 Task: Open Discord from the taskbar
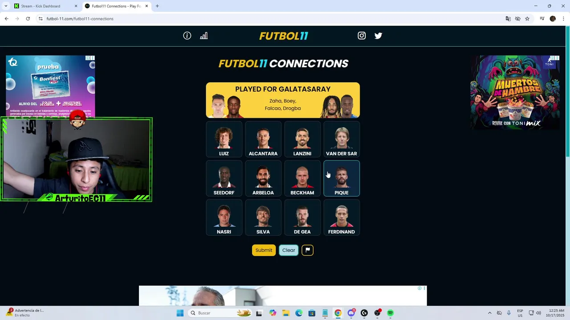[x=351, y=313]
